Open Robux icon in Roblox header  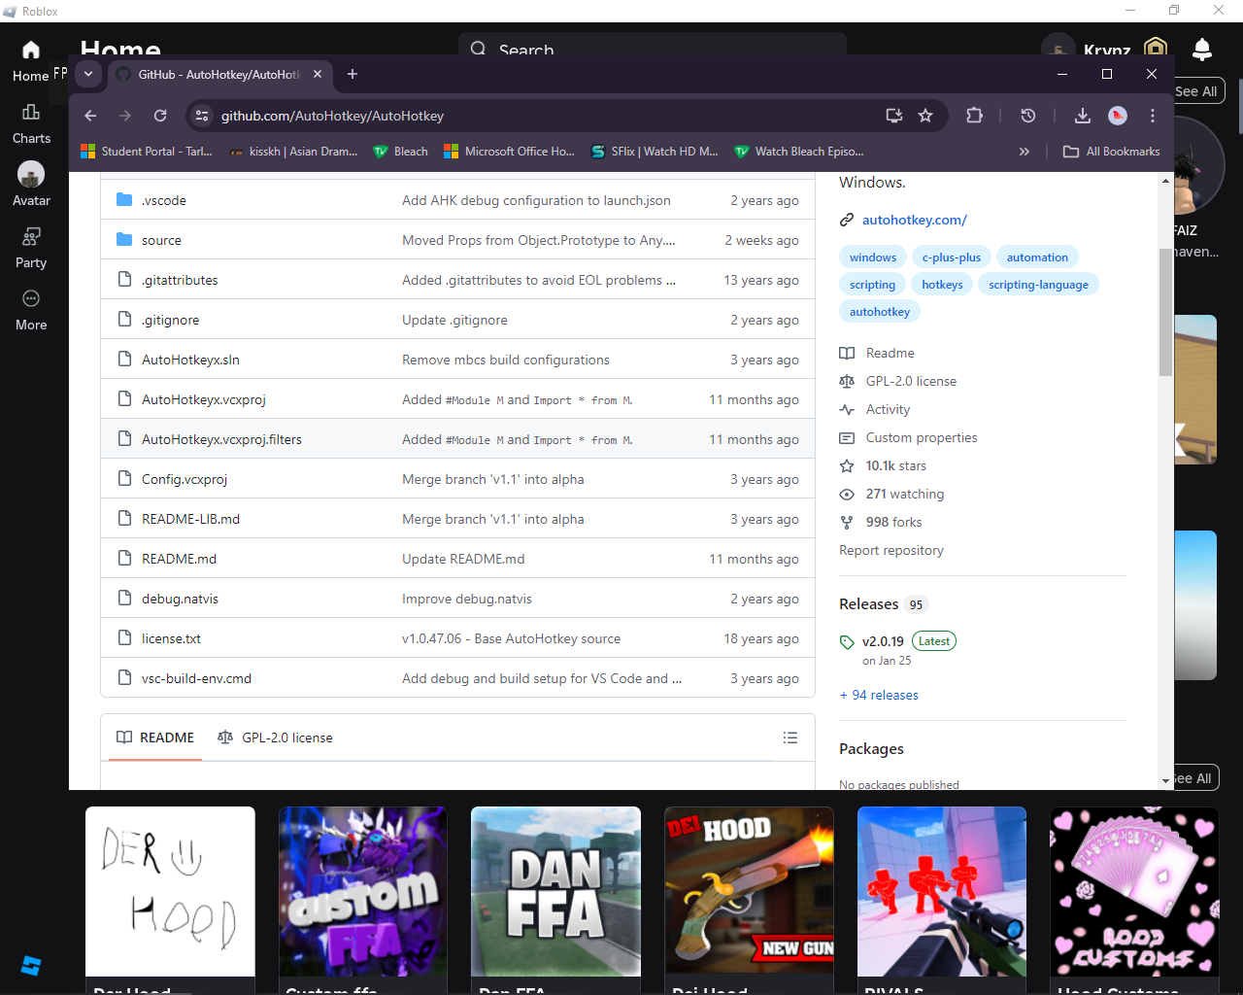[x=1156, y=49]
